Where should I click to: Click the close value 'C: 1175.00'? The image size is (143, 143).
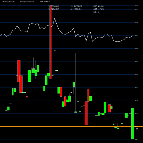click(x=53, y=9)
